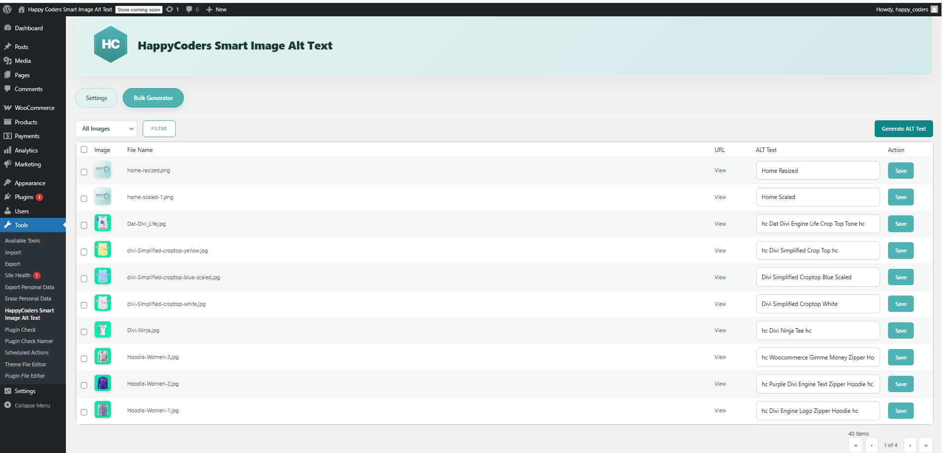Click the plus New icon
The height and width of the screenshot is (453, 942).
209,9
